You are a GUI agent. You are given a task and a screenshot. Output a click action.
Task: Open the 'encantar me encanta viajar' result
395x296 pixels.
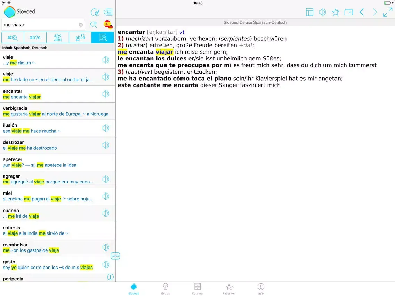[x=58, y=94]
